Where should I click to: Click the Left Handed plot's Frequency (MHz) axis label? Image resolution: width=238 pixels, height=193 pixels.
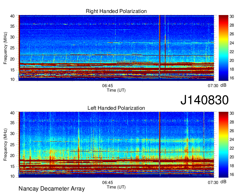5,145
